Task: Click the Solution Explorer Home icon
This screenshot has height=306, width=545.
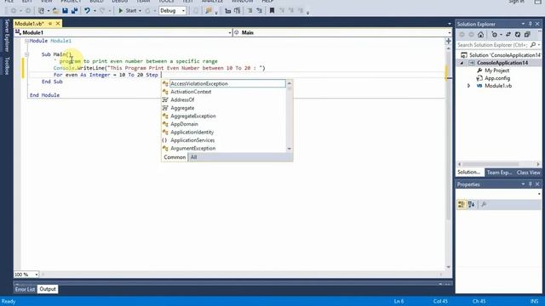Action: point(480,34)
